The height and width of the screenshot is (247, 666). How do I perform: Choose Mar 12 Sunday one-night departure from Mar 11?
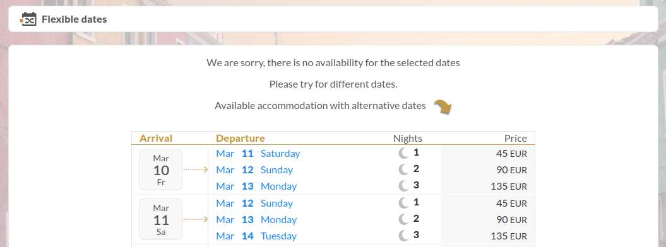pyautogui.click(x=254, y=204)
